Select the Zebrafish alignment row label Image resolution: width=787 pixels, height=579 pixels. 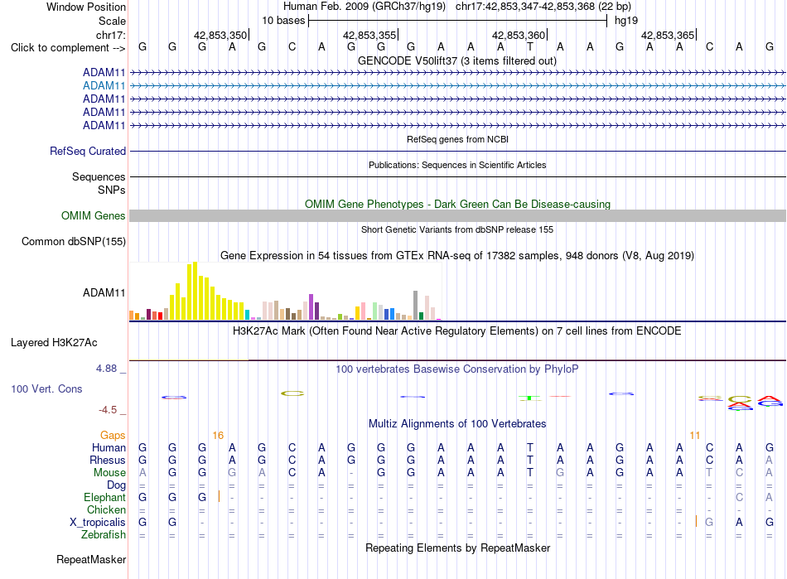click(104, 535)
